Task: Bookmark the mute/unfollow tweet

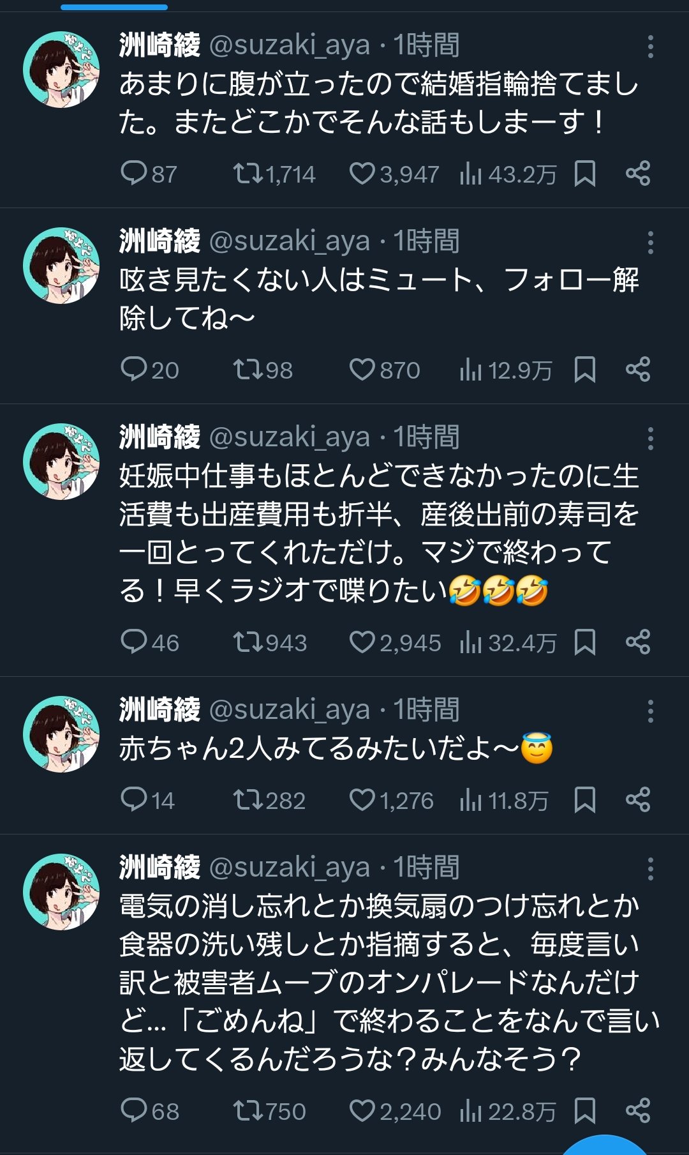Action: click(584, 370)
